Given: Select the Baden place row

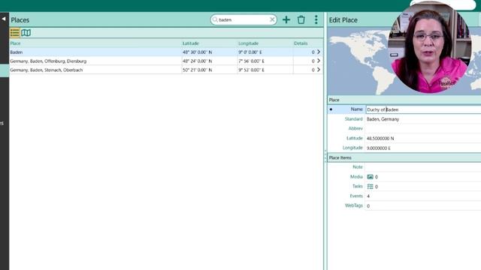Looking at the screenshot, I should 166,52.
